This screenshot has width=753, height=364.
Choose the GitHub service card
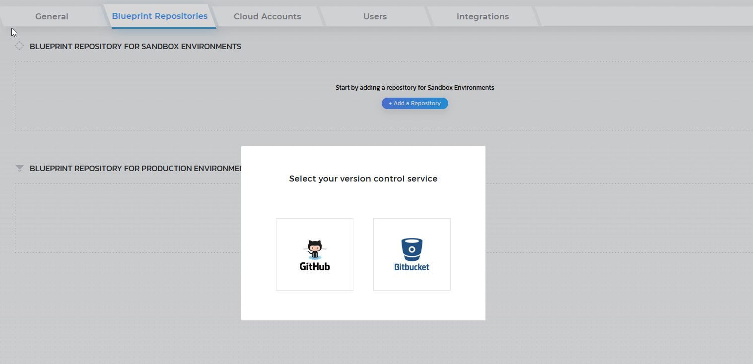[x=315, y=254]
